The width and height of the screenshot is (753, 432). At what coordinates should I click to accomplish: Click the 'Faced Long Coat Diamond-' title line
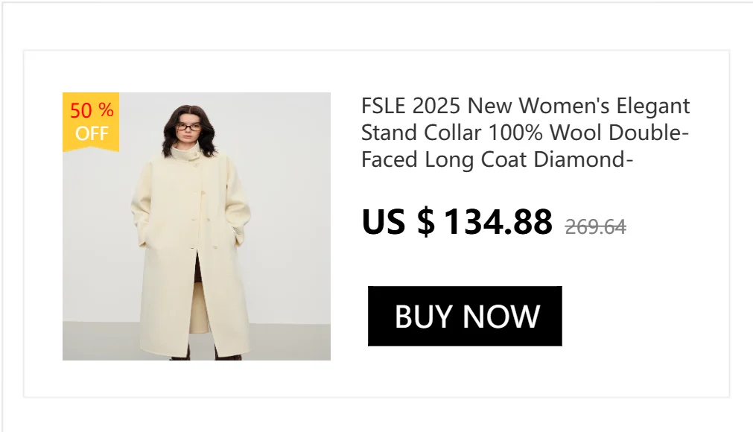(497, 159)
